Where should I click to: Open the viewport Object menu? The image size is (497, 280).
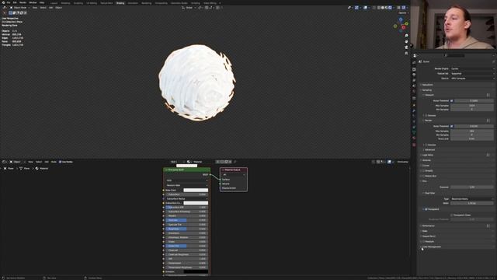(59, 8)
